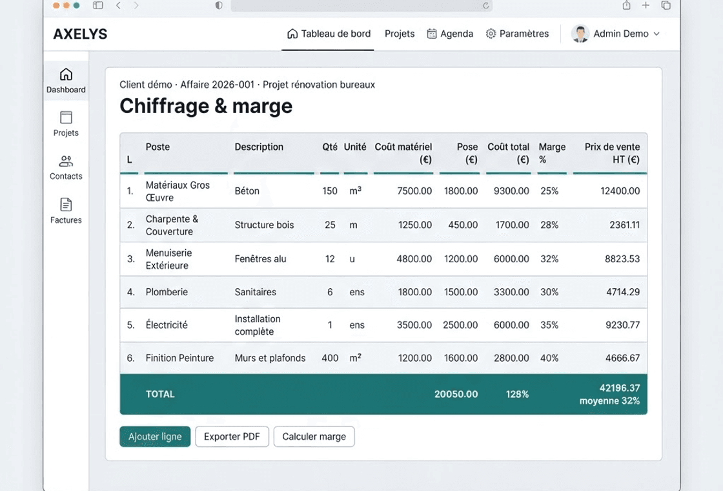Click the browser share icon
The width and height of the screenshot is (723, 491).
point(626,5)
